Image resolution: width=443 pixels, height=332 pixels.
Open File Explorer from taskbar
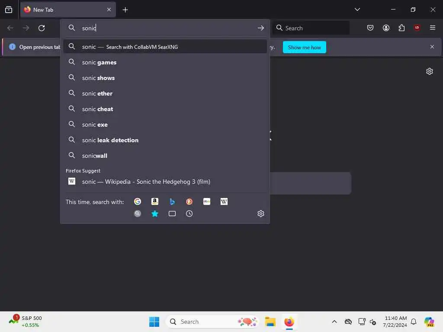pos(270,322)
